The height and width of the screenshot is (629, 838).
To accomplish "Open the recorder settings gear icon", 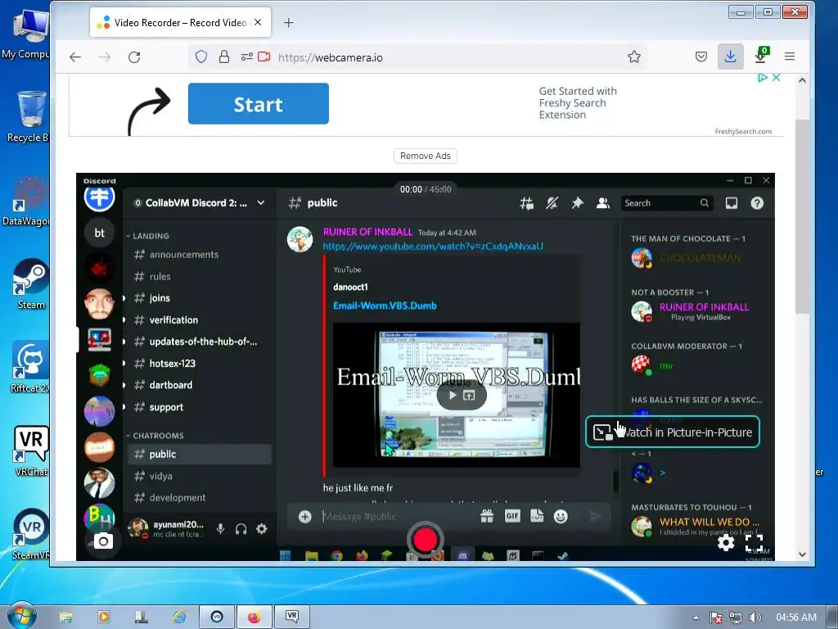I will [x=725, y=543].
